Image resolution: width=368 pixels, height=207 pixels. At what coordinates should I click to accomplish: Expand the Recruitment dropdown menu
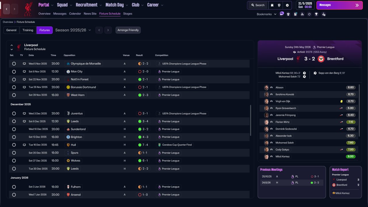[89, 5]
